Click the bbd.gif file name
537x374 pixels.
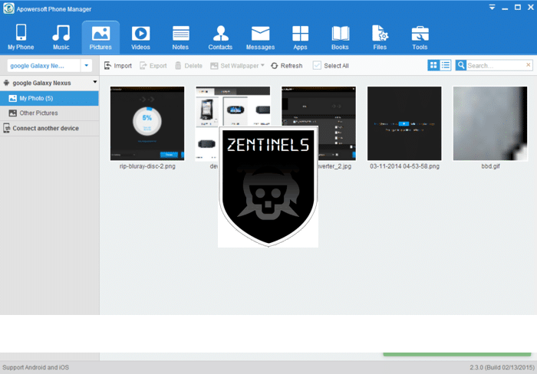[490, 166]
